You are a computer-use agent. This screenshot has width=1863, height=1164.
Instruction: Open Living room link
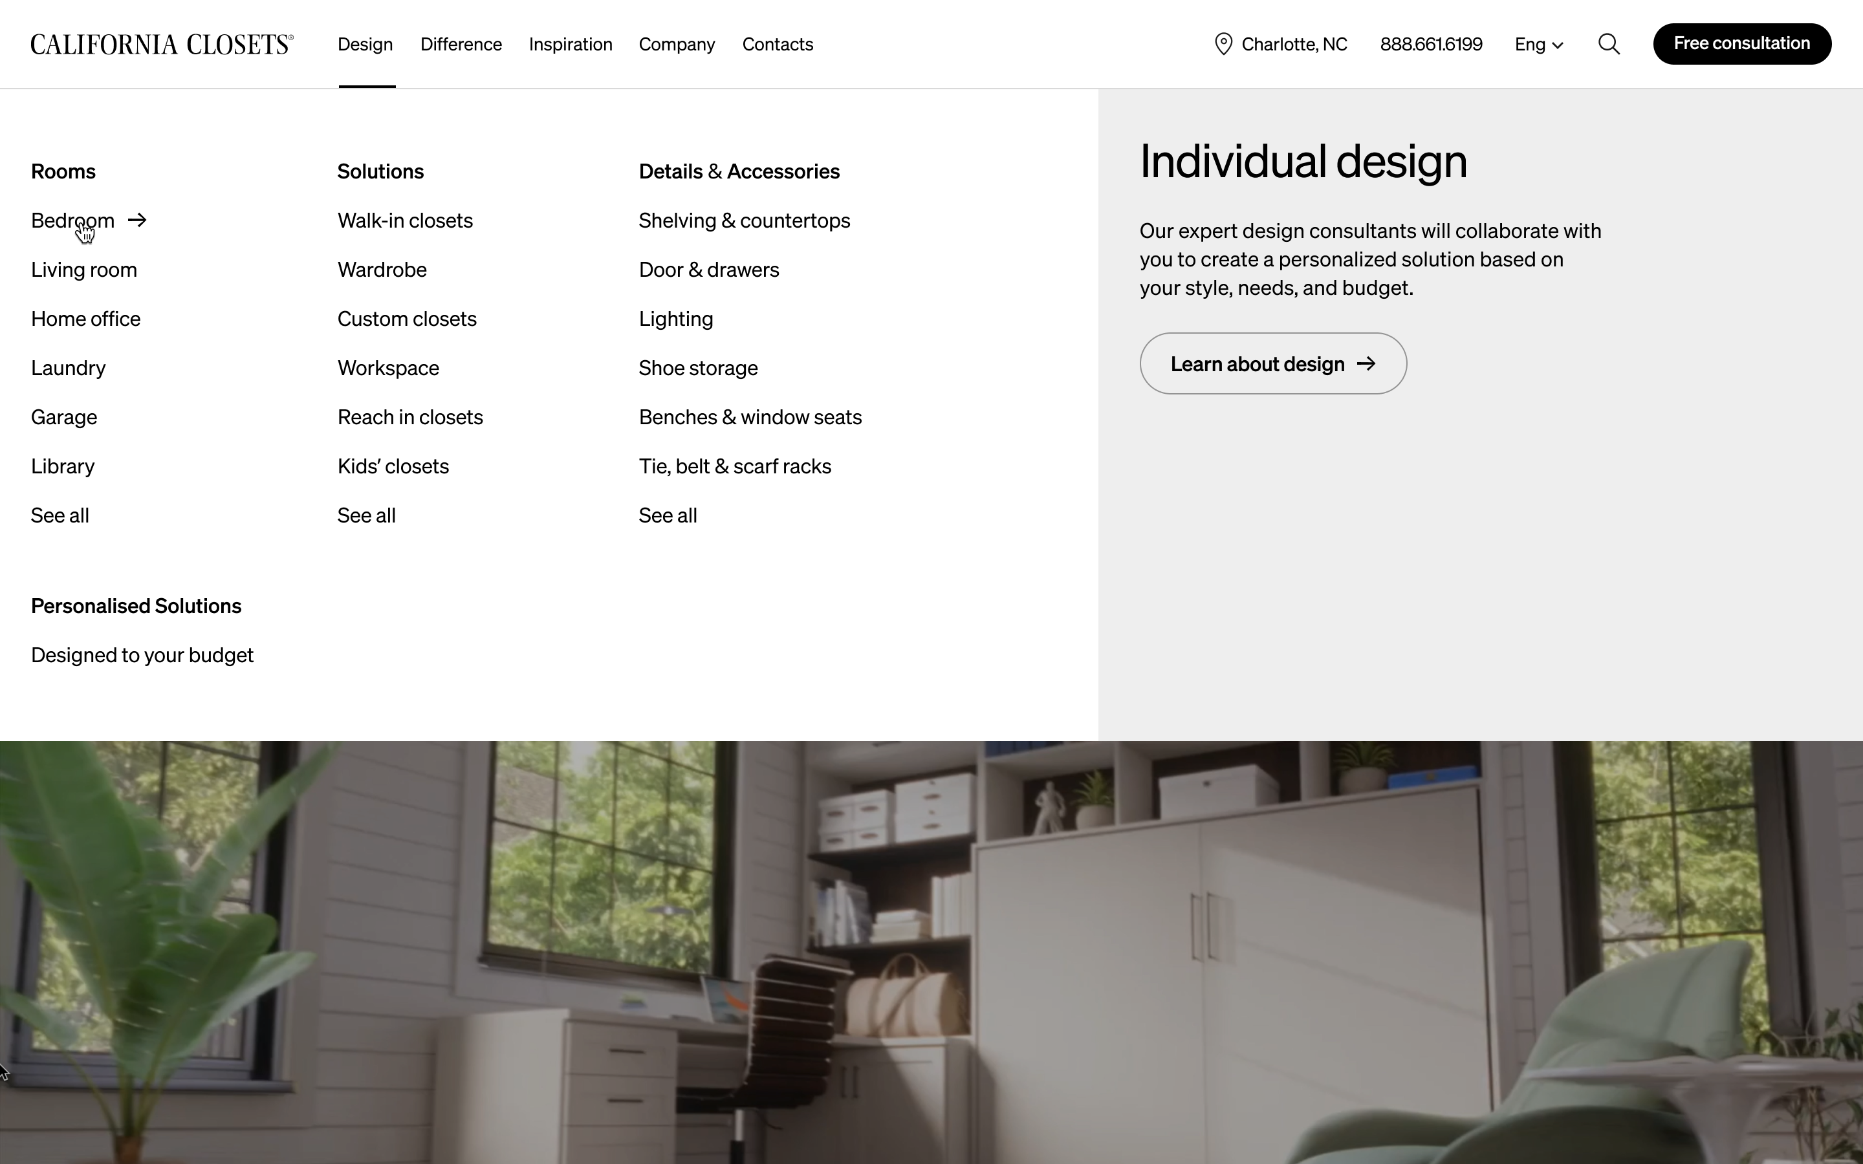(84, 270)
